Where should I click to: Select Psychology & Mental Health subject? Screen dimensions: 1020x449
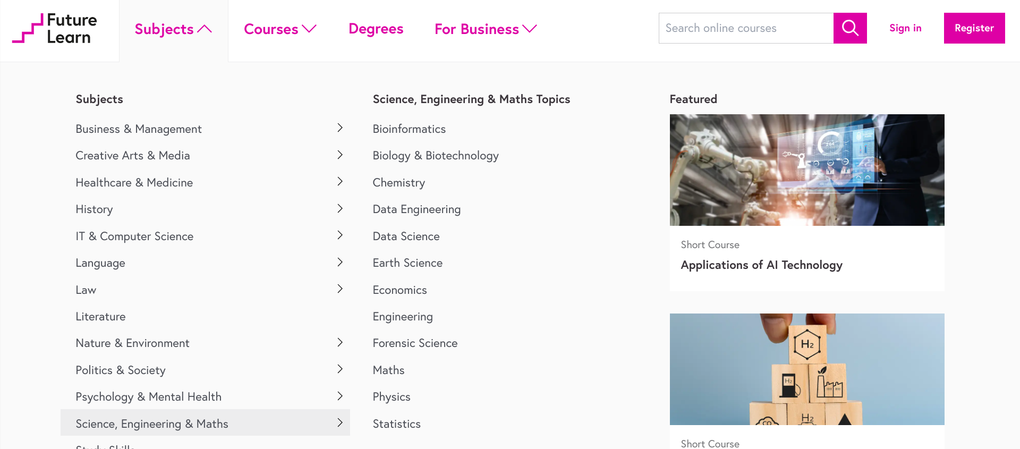pos(149,397)
